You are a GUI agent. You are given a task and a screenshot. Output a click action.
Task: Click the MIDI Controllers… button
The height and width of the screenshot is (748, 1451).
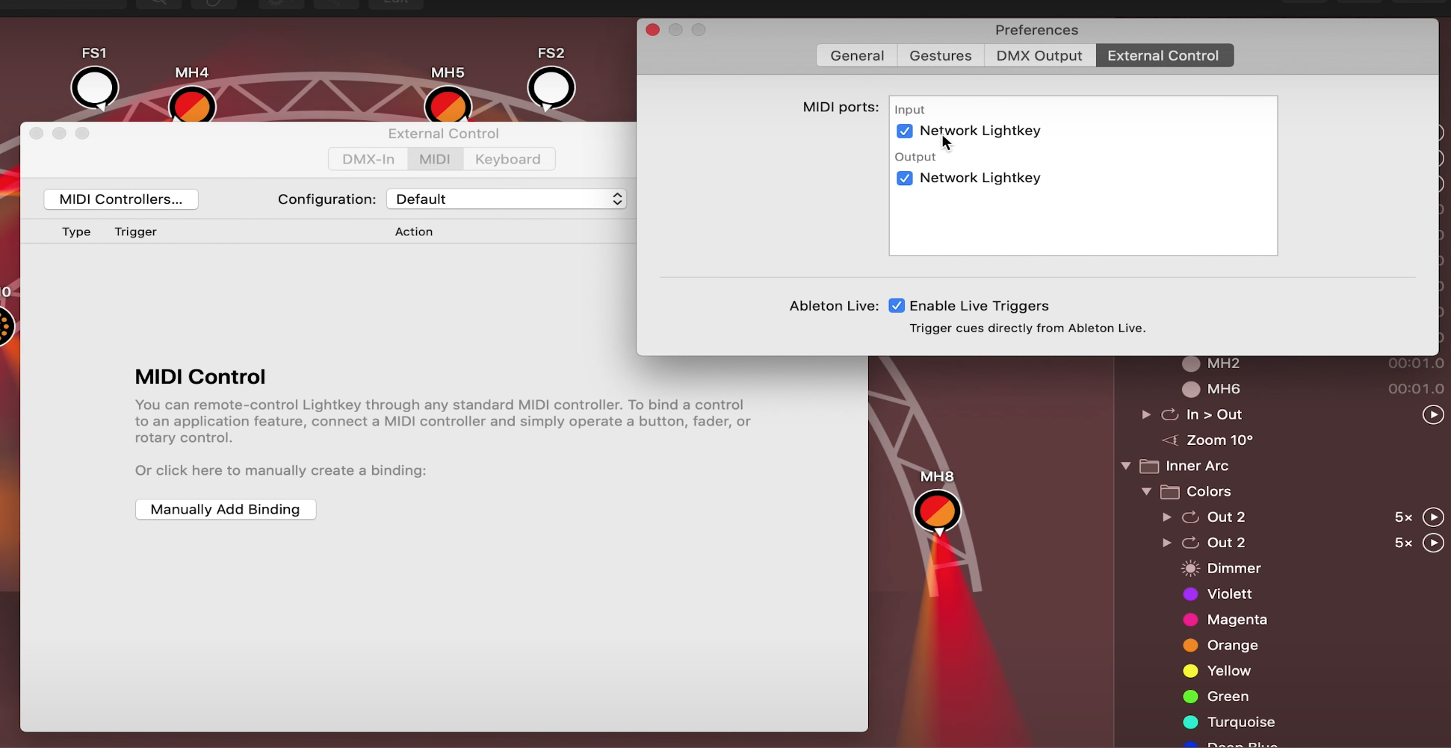click(x=121, y=199)
